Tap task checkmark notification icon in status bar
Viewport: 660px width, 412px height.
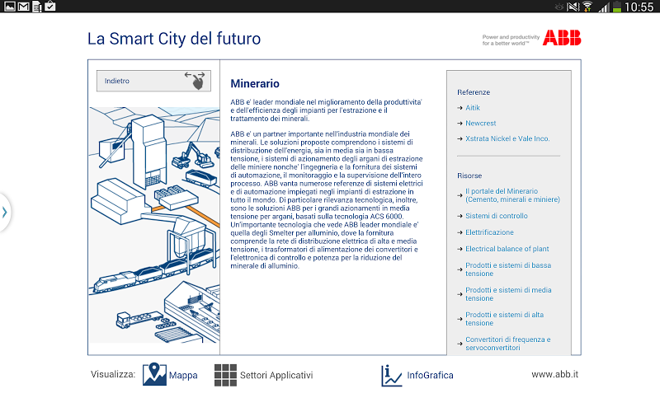pyautogui.click(x=50, y=6)
